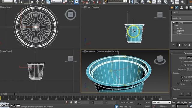Toggle Lathe modifier lightbulb visibility
This screenshot has height=108, width=192.
[x=174, y=23]
